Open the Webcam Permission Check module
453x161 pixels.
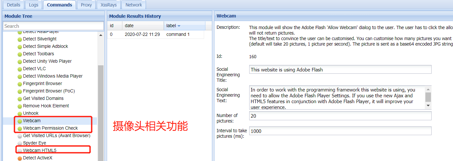click(x=50, y=128)
